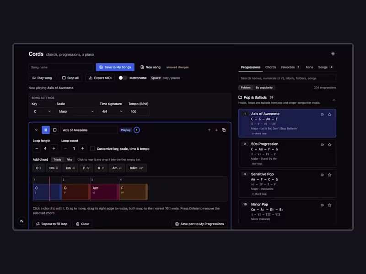This screenshot has height=274, width=366.
Task: Add the 50s Progression to the song
Action: coord(322,145)
